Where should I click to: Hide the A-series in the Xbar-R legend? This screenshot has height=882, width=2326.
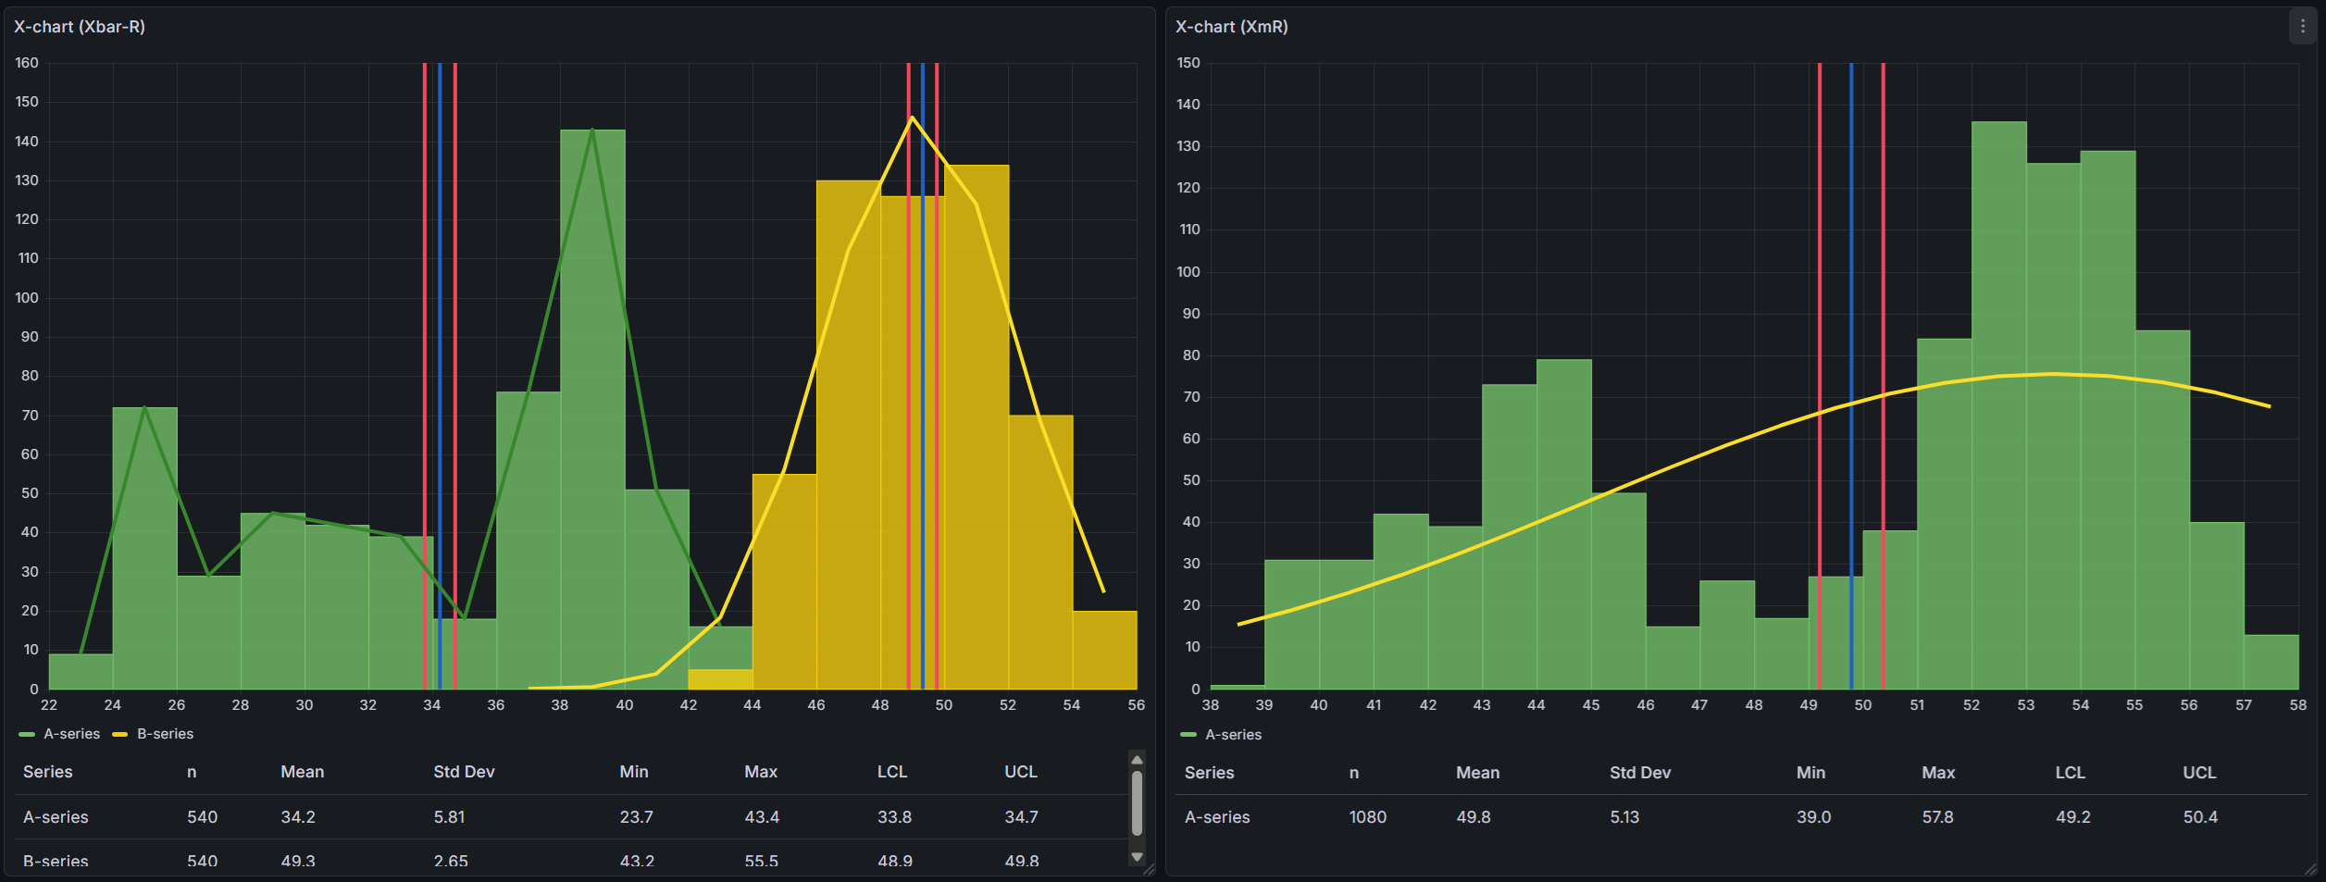click(x=74, y=734)
